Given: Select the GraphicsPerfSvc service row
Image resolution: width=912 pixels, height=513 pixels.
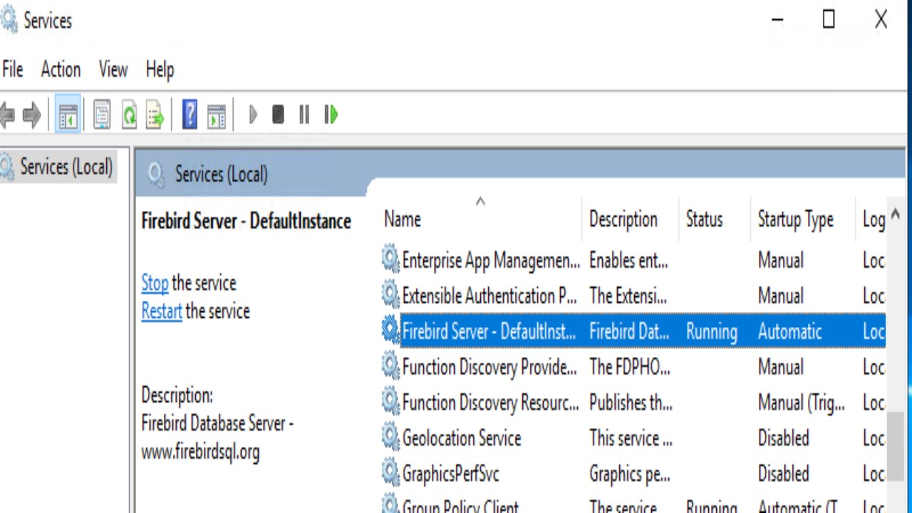Looking at the screenshot, I should coord(450,474).
